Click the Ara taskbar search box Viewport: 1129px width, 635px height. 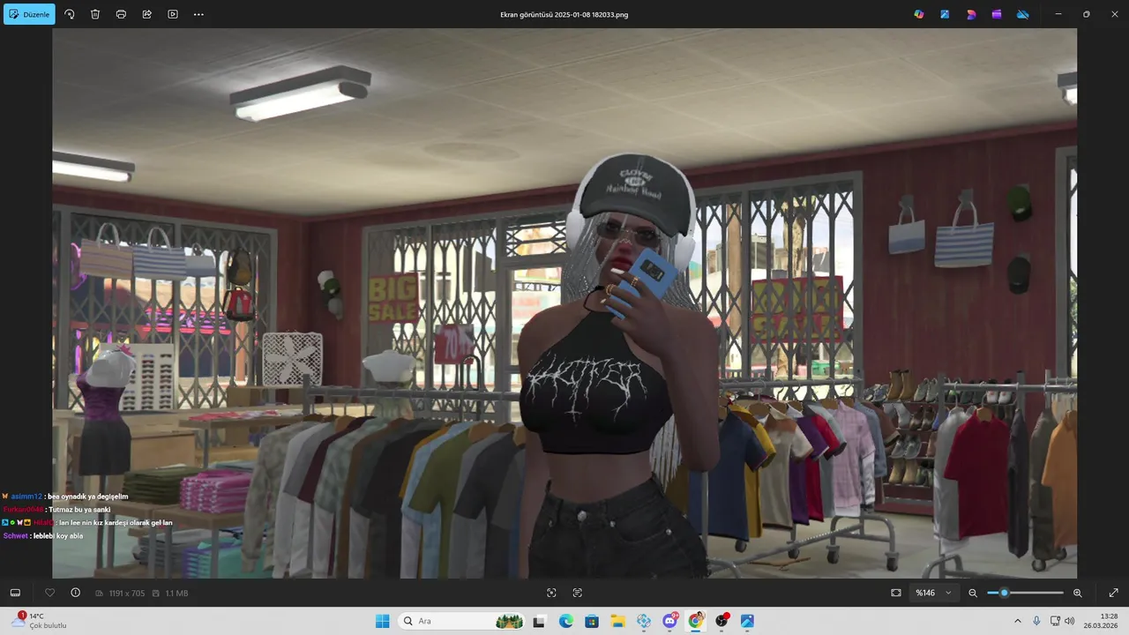point(463,621)
